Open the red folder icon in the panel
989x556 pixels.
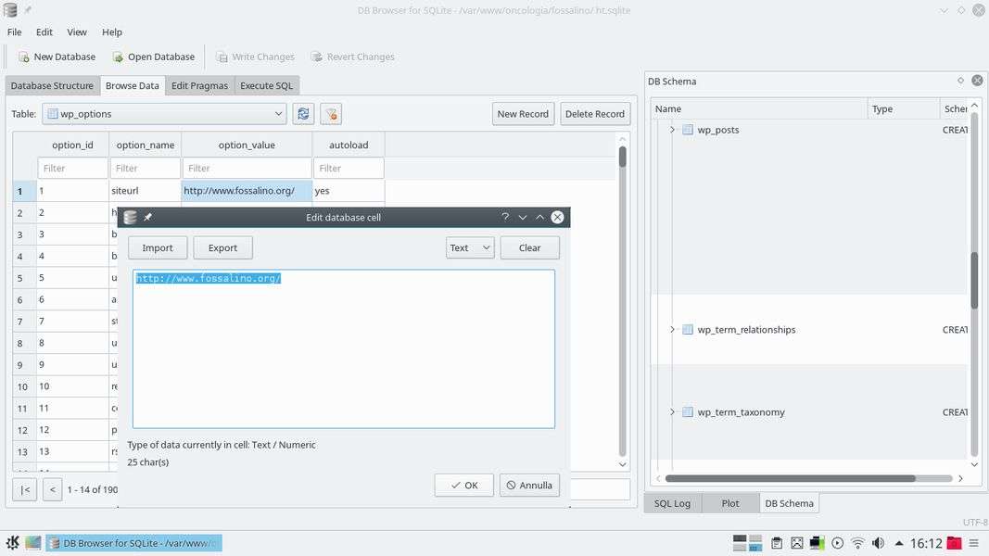pos(955,543)
